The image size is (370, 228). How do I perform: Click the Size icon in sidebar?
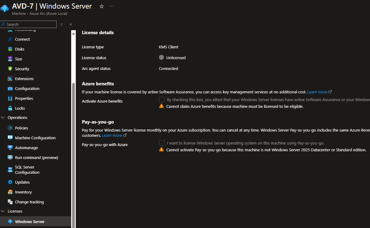[10, 59]
